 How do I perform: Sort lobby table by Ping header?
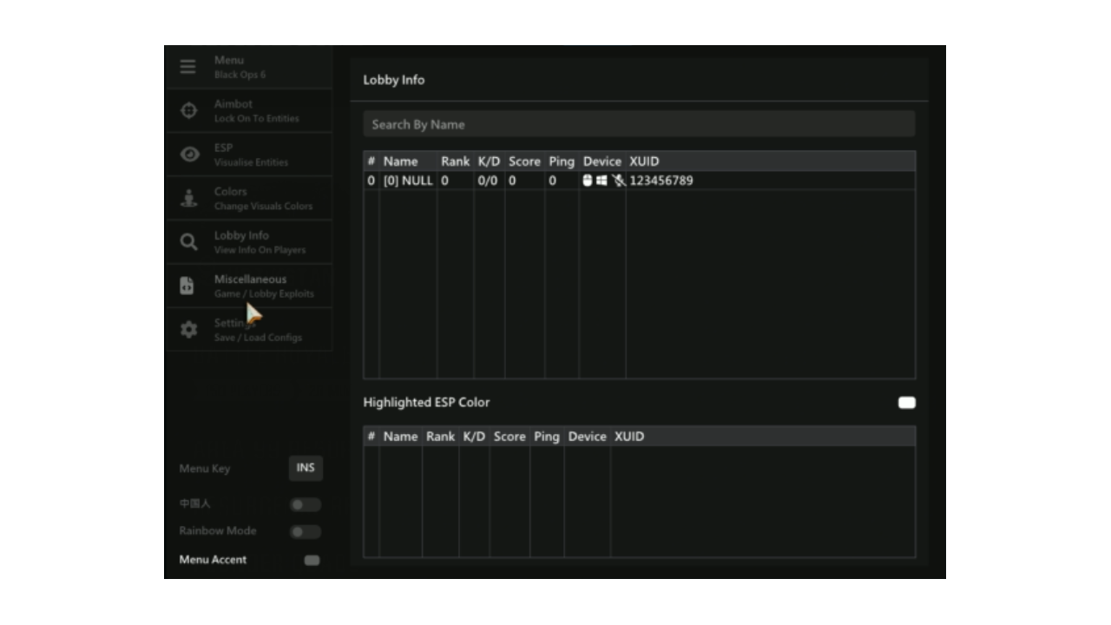pyautogui.click(x=562, y=161)
